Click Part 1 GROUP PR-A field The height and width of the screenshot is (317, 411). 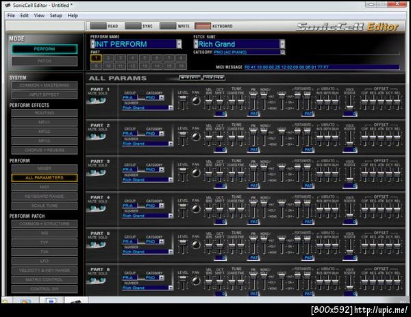click(130, 98)
